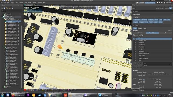Click the Share button

(x=142, y=3)
